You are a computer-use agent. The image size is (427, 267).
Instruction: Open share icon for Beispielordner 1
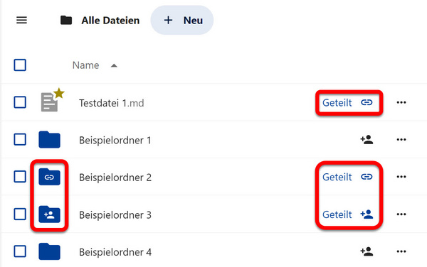click(x=367, y=140)
